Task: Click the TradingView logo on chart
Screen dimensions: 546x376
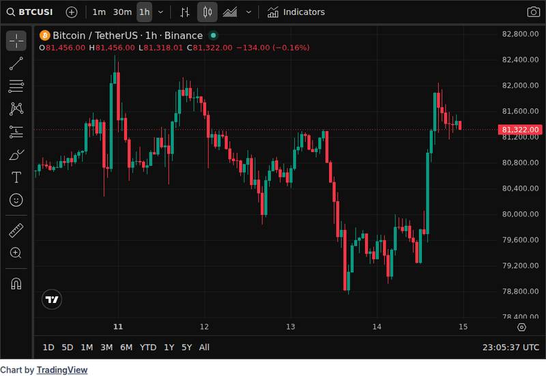Action: point(52,300)
